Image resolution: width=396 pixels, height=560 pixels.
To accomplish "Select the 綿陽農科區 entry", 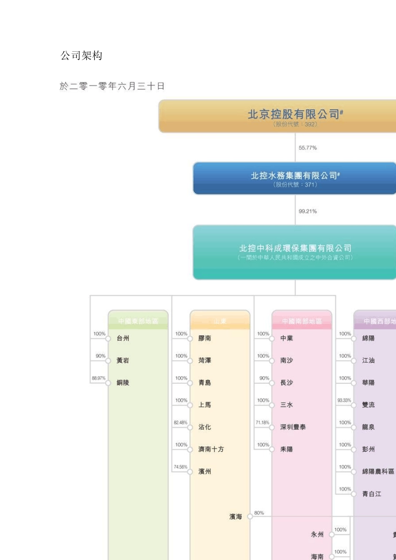I will click(378, 471).
